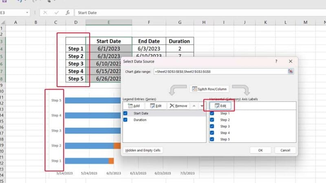Screen dimensions: 326x183
Task: Edit the Horizontal Axis Labels
Action: coord(220,106)
